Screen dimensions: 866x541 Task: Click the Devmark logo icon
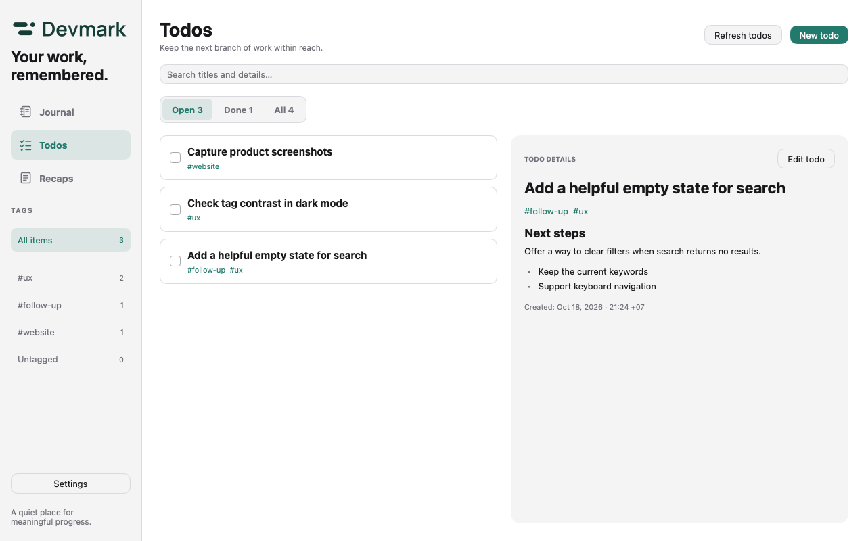pyautogui.click(x=24, y=29)
